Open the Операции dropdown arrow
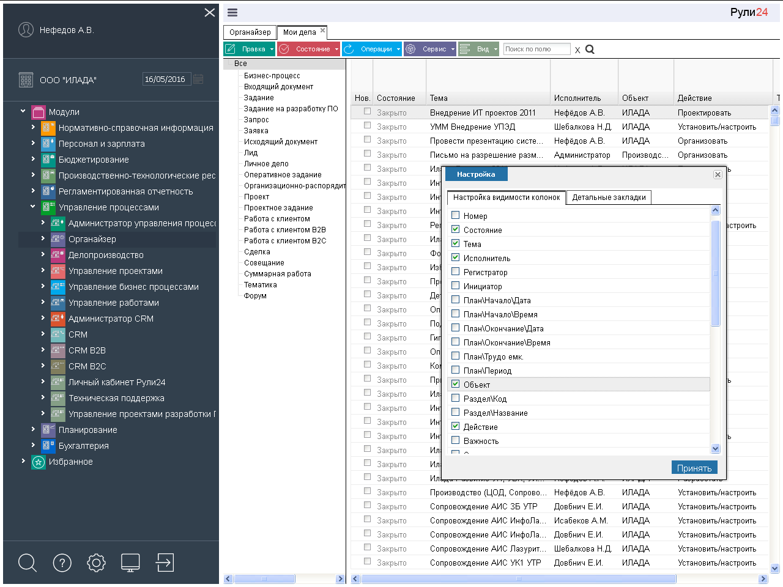The width and height of the screenshot is (783, 587). tap(398, 50)
